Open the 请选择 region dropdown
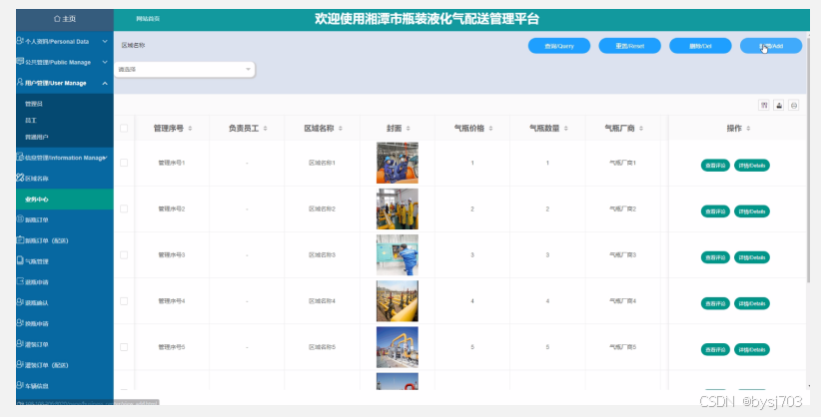This screenshot has width=821, height=417. (185, 70)
